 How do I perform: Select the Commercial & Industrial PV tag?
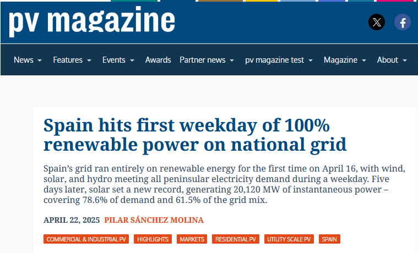(86, 239)
